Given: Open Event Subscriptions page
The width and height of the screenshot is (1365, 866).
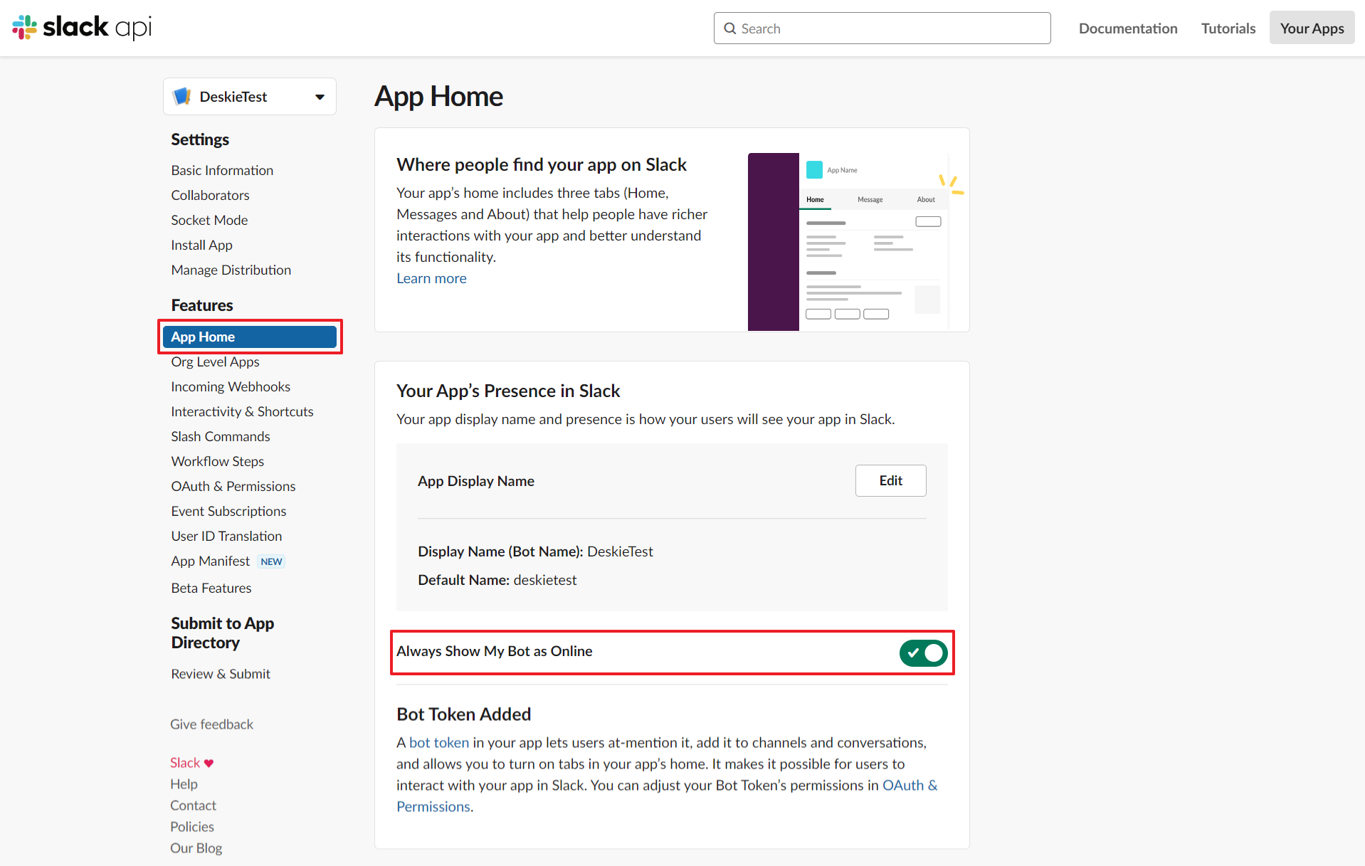Looking at the screenshot, I should click(x=228, y=511).
